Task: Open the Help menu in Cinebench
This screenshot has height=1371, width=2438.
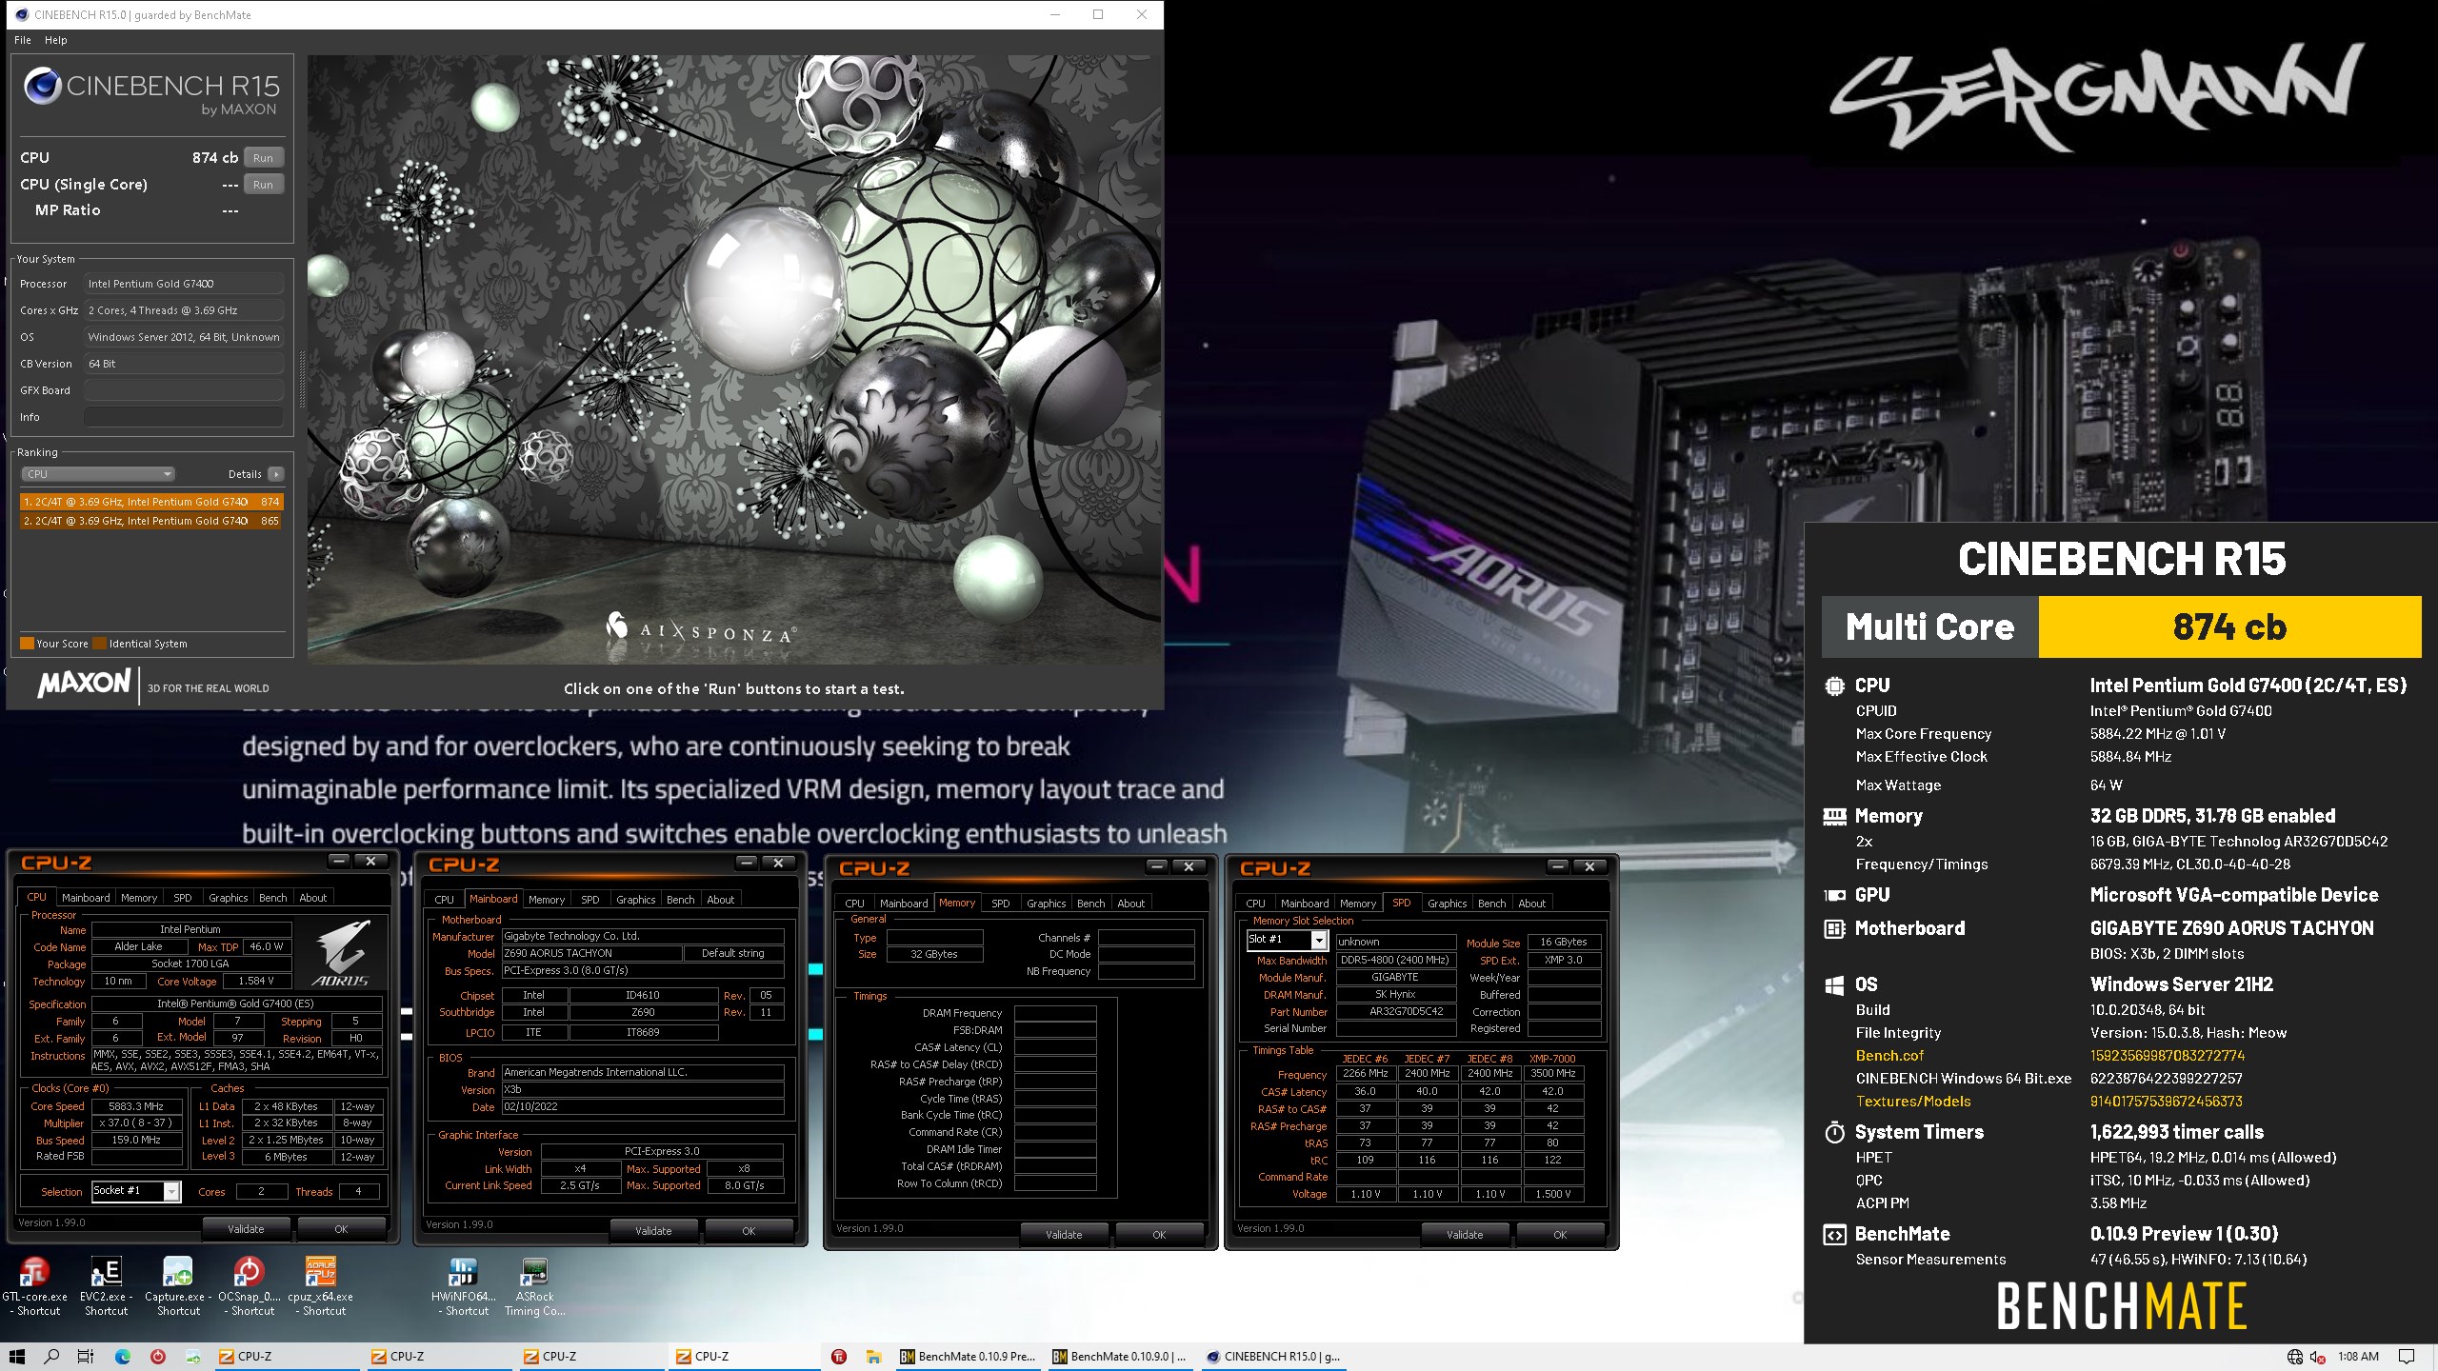Action: tap(56, 40)
